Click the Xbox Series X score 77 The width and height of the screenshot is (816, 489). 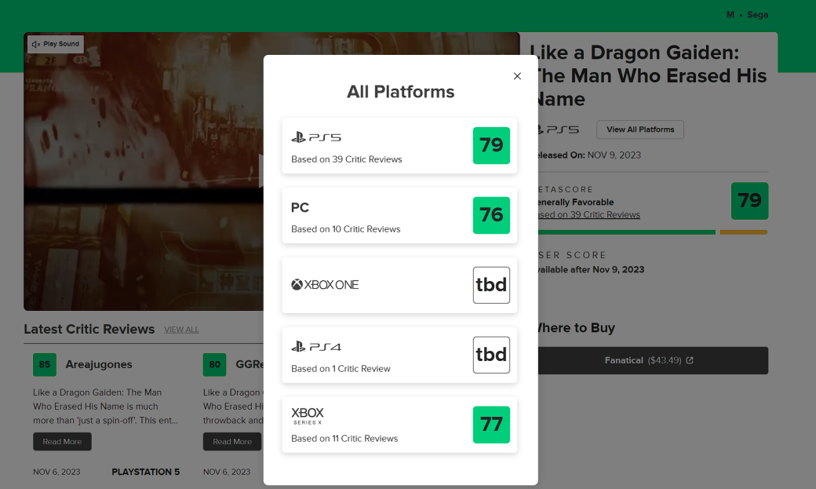(491, 425)
